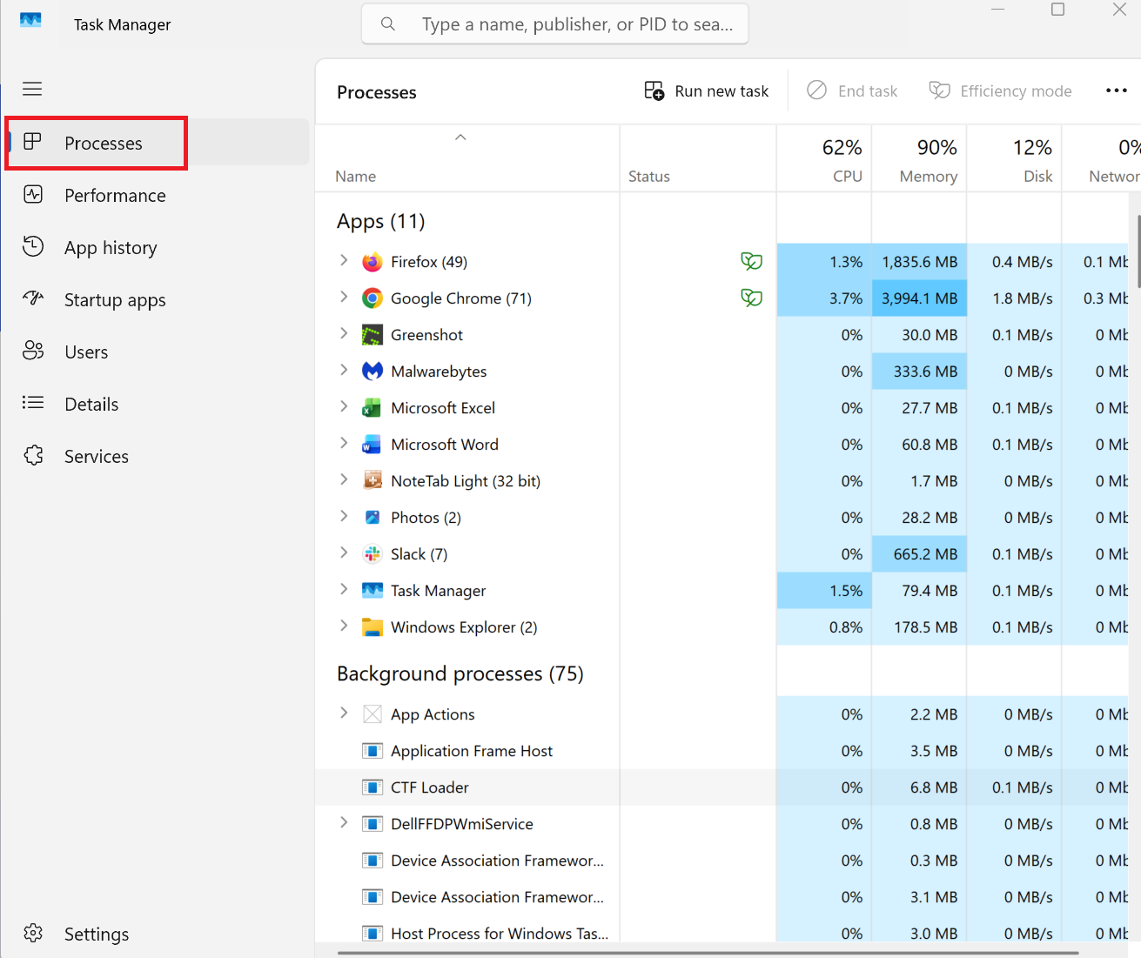Viewport: 1141px width, 958px height.
Task: Click the horizontal scrollbar at bottom
Action: pos(708,953)
